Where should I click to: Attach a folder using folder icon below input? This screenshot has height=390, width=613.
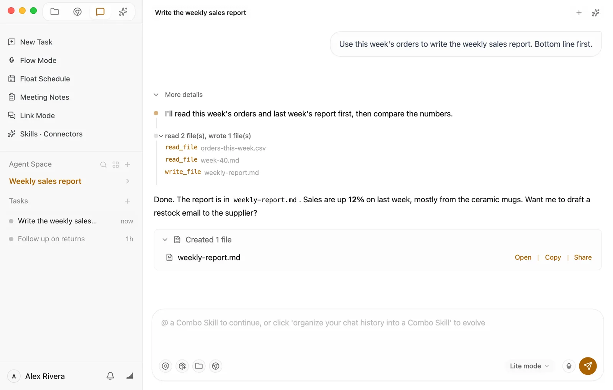(199, 366)
